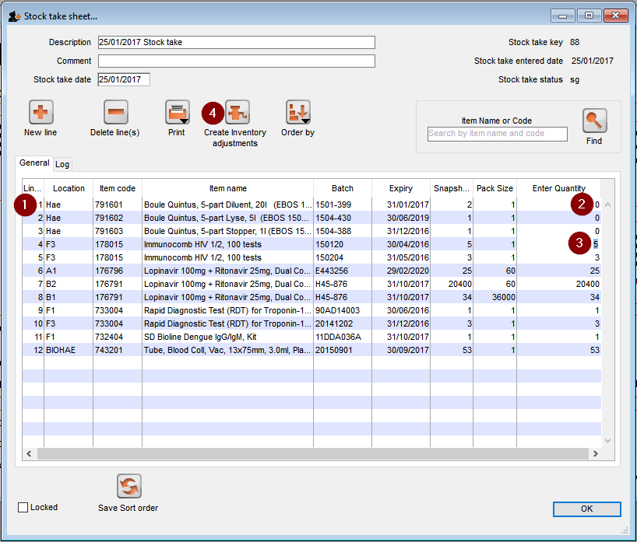
Task: Click the New line plus icon
Action: click(40, 114)
